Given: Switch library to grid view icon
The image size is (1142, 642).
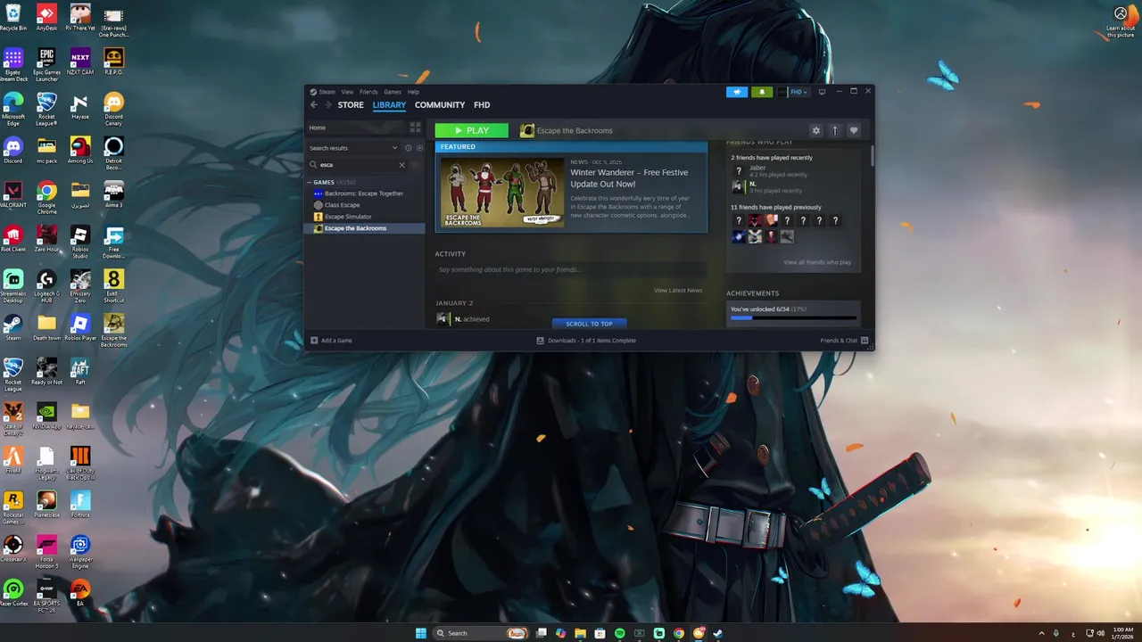Looking at the screenshot, I should tap(415, 128).
